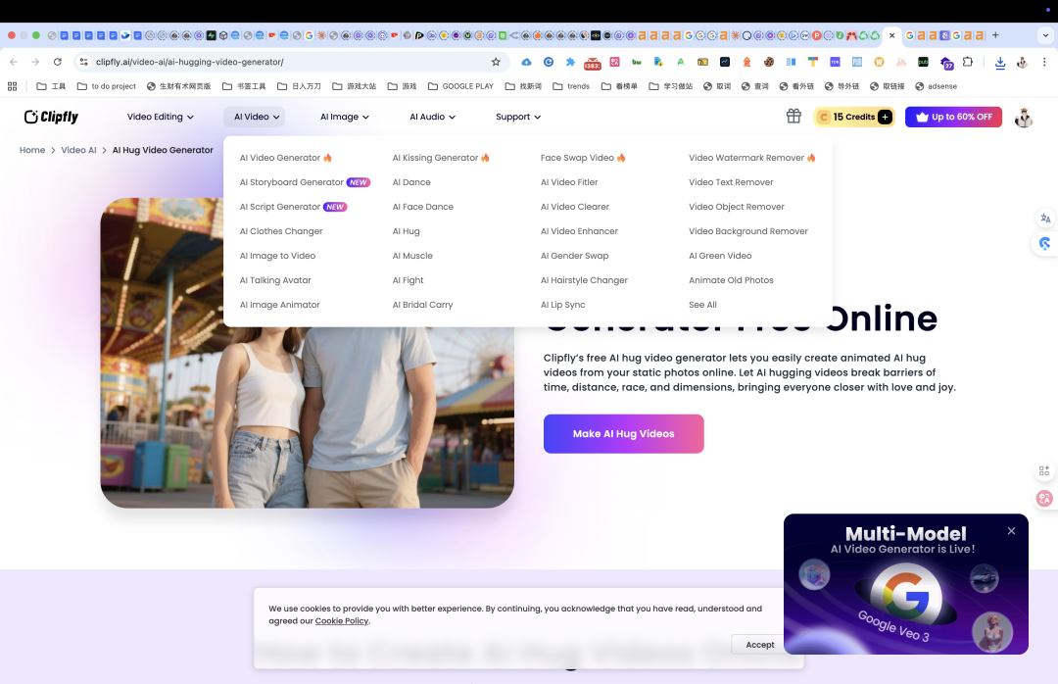Image resolution: width=1058 pixels, height=684 pixels.
Task: Open AI Talking Avatar
Action: pyautogui.click(x=275, y=280)
